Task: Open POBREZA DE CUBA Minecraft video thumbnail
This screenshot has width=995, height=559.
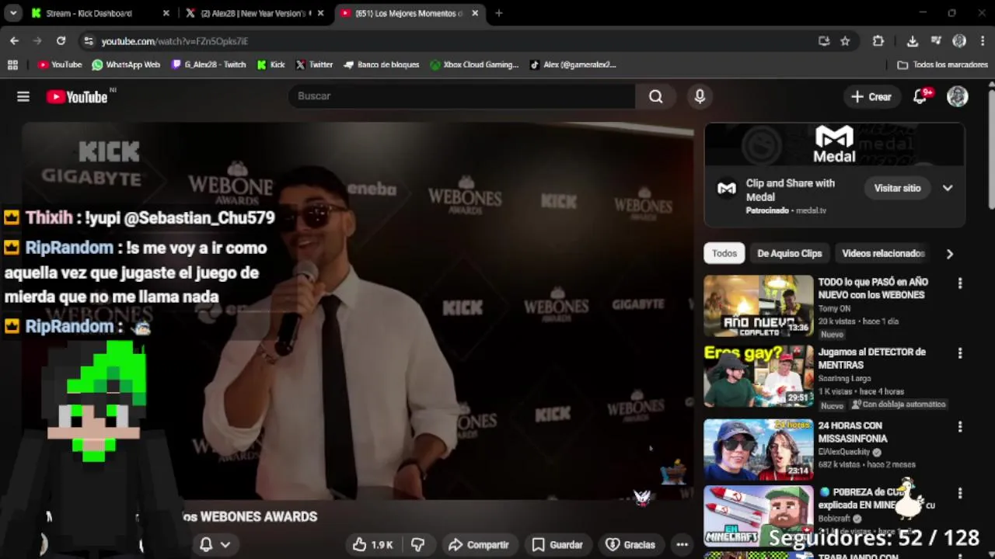Action: coord(759,516)
